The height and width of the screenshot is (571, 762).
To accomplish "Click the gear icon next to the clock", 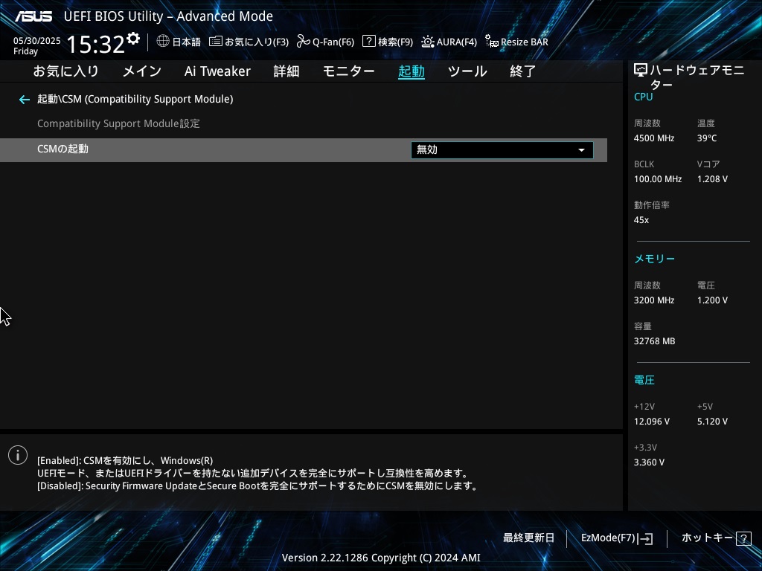I will tap(133, 39).
